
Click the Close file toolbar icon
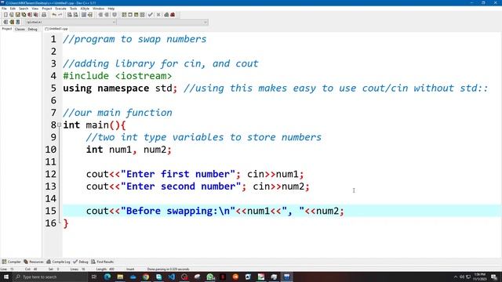(x=30, y=15)
